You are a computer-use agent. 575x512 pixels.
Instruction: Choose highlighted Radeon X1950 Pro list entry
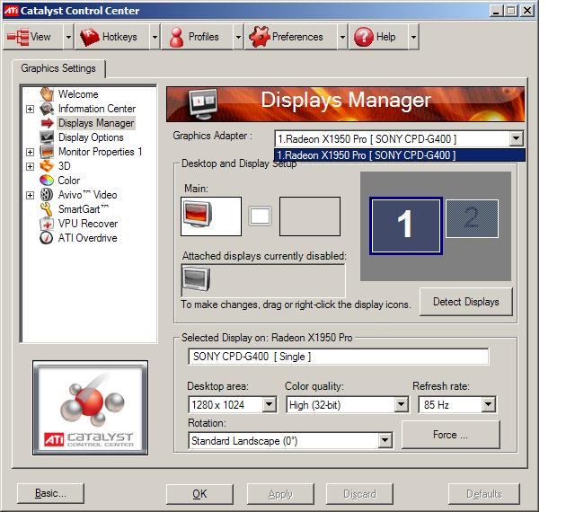[x=400, y=155]
